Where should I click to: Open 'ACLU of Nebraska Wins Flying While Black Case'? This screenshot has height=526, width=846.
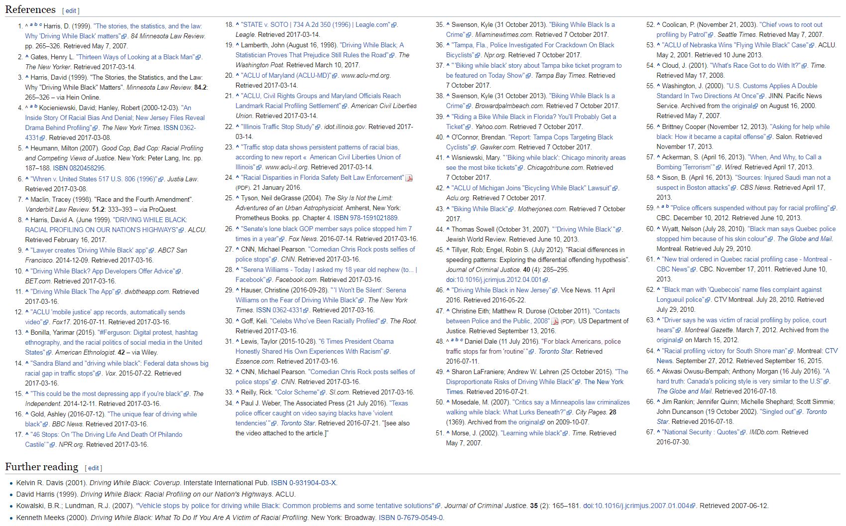coord(734,45)
